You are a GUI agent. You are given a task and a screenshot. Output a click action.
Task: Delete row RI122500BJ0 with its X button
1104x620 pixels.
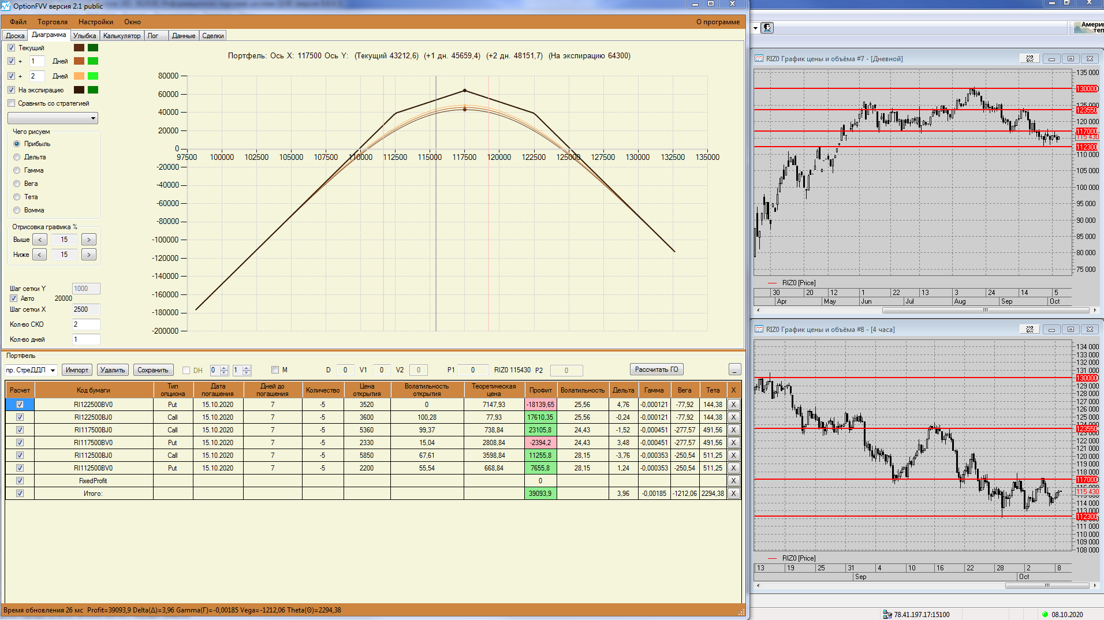(x=733, y=417)
